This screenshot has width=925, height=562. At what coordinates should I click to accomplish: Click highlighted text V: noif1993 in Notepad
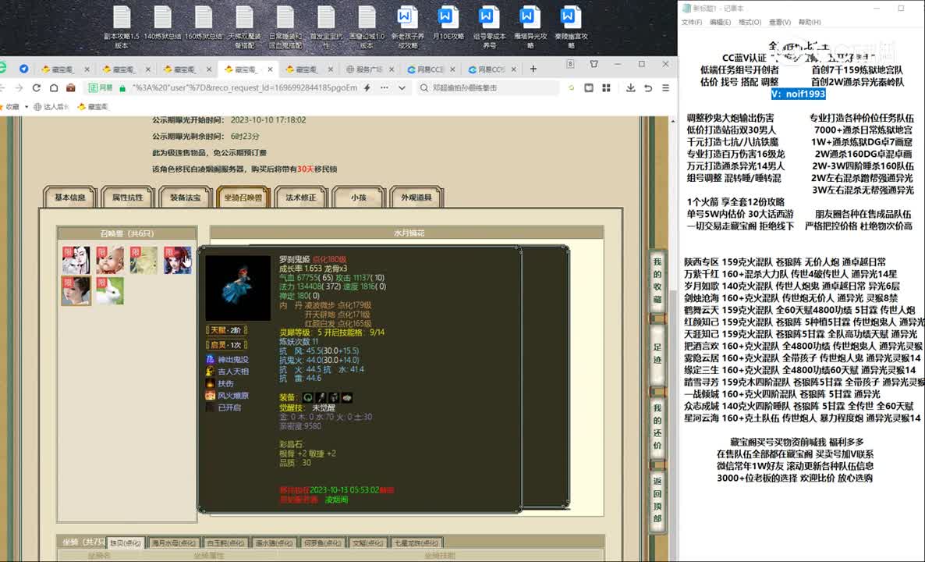[x=799, y=94]
